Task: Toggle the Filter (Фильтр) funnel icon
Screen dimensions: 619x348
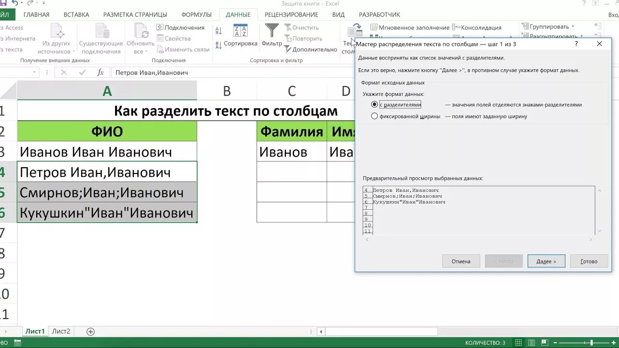Action: pyautogui.click(x=272, y=30)
